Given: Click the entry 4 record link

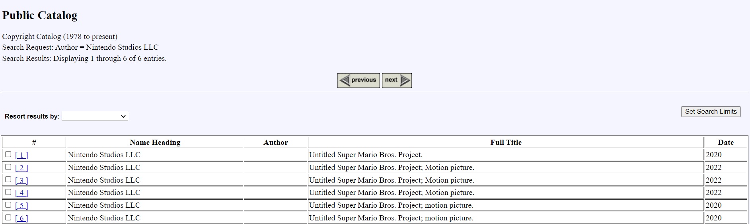Looking at the screenshot, I should [x=21, y=193].
